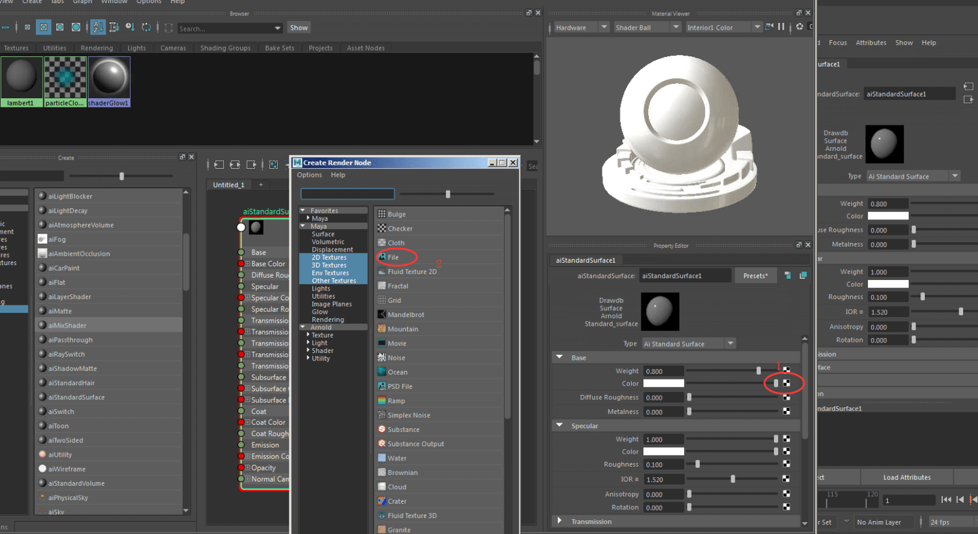Click the Browser search field
Screen dimensions: 978x534
[225, 28]
